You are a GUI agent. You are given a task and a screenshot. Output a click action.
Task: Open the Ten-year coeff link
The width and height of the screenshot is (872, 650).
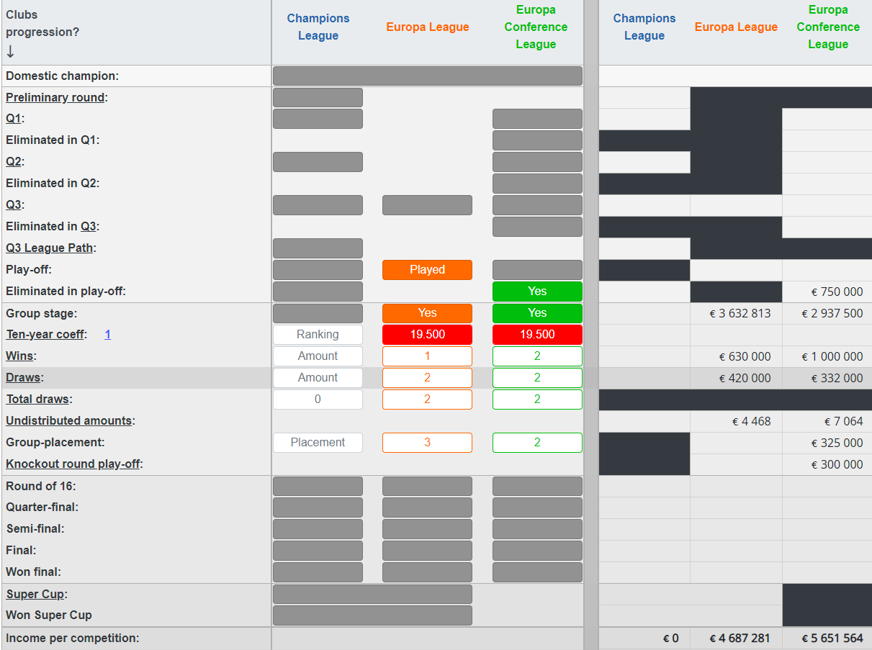coord(45,335)
